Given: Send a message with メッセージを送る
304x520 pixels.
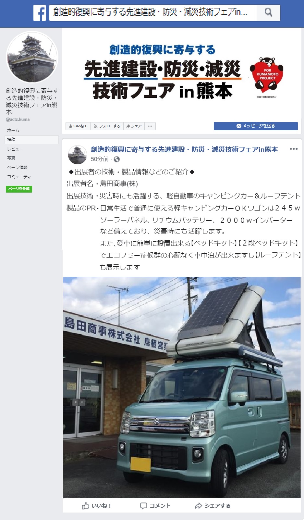Looking at the screenshot, I should (256, 126).
